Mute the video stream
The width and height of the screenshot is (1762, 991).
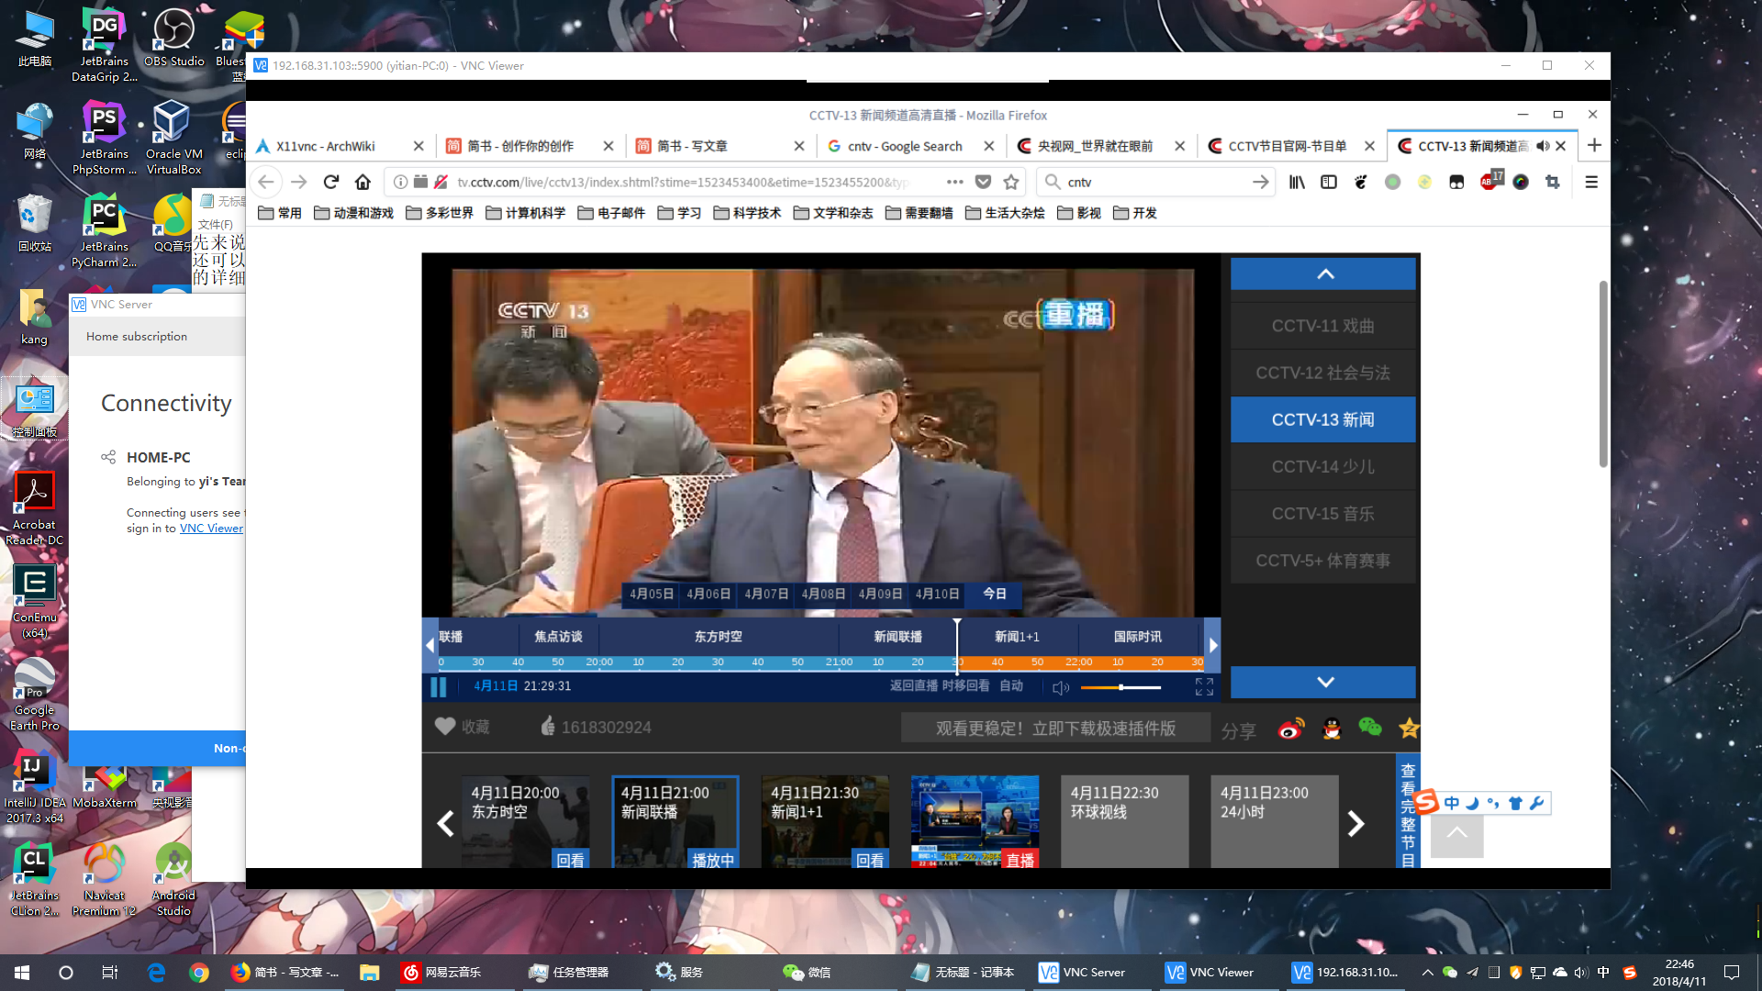[1060, 686]
